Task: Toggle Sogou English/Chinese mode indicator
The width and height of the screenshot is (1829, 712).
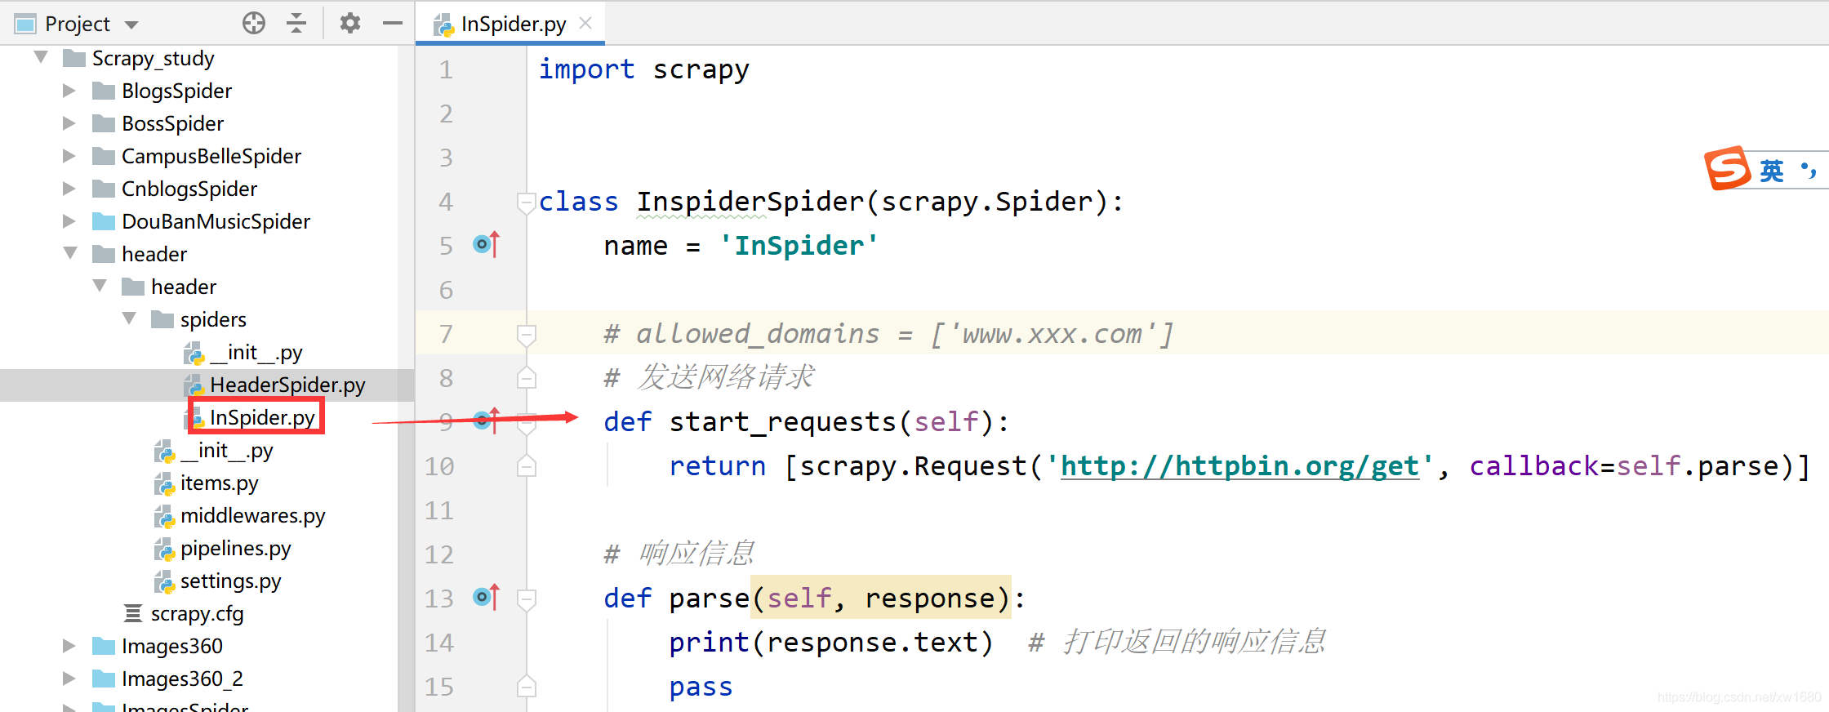Action: (x=1771, y=171)
